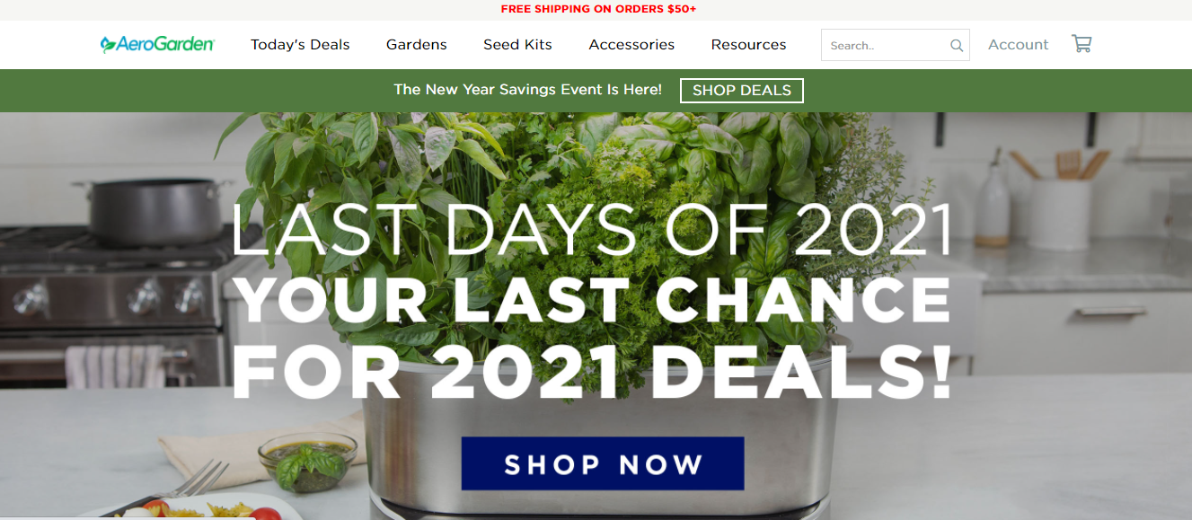Viewport: 1192px width, 520px height.
Task: Open the shopping cart icon
Action: tap(1082, 43)
